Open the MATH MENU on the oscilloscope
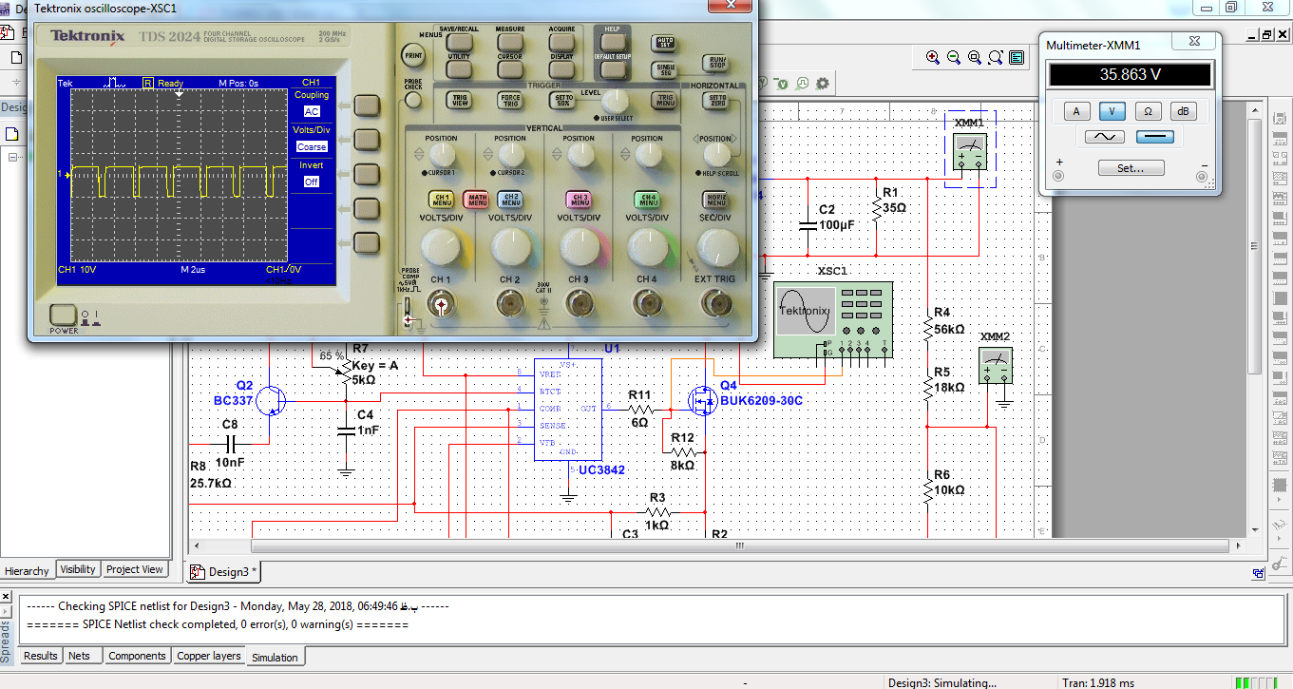This screenshot has height=689, width=1293. click(476, 199)
